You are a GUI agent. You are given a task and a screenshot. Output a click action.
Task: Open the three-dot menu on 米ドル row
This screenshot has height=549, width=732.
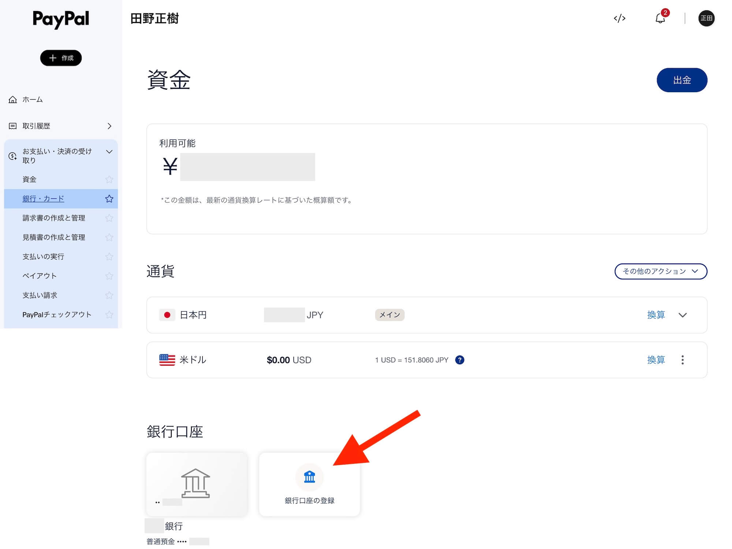[x=682, y=360]
